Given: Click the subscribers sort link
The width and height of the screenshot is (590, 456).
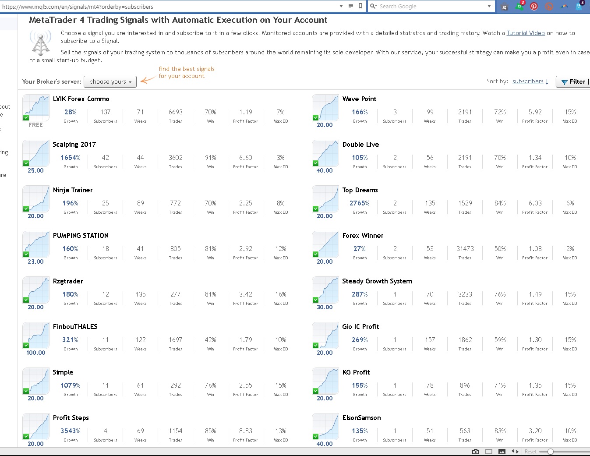Looking at the screenshot, I should [528, 81].
